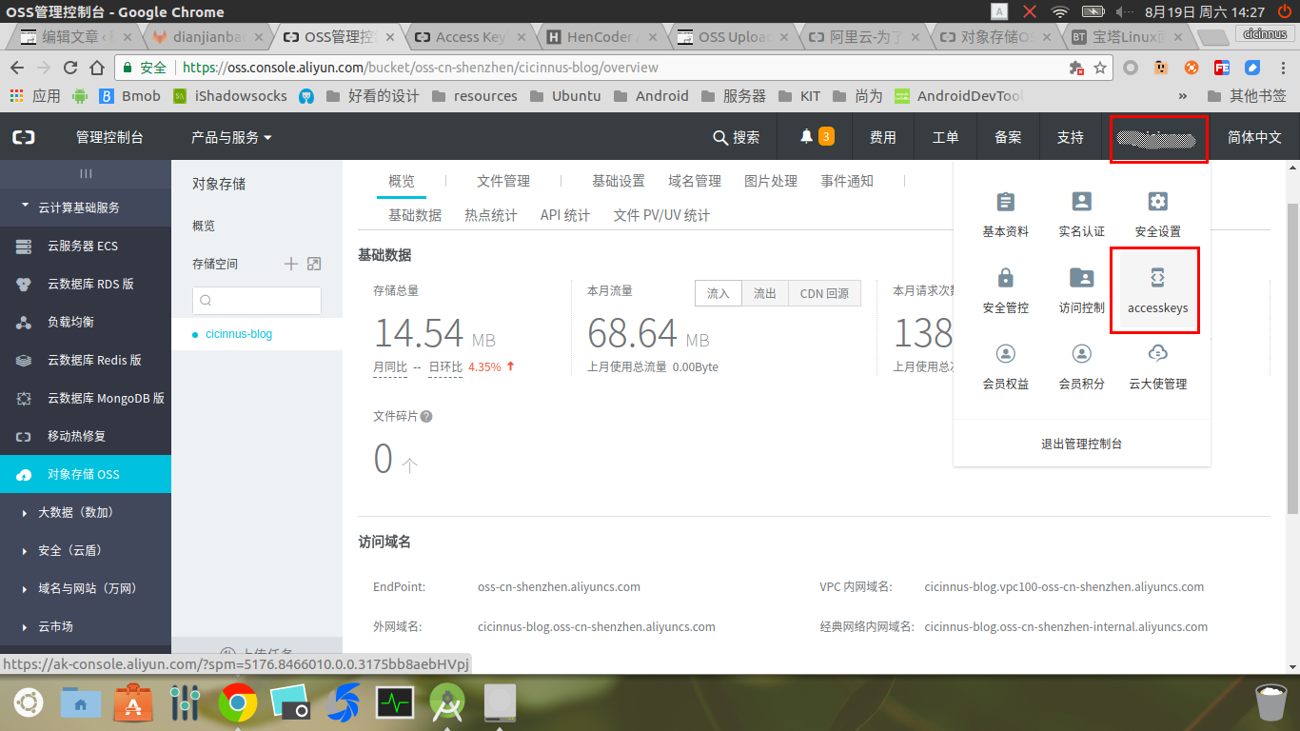The height and width of the screenshot is (731, 1300).
Task: Open the 热点统计 sub-tab
Action: [491, 215]
